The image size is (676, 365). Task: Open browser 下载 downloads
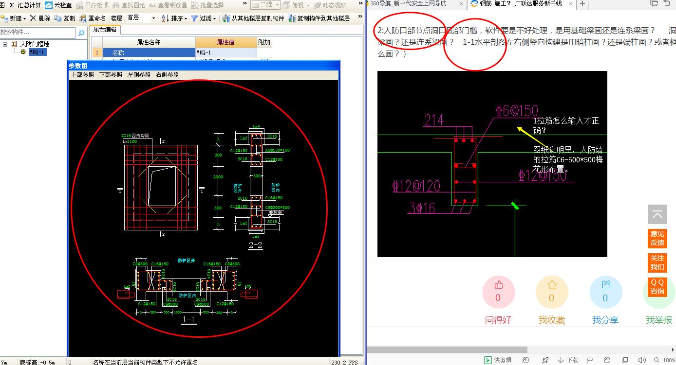click(568, 360)
